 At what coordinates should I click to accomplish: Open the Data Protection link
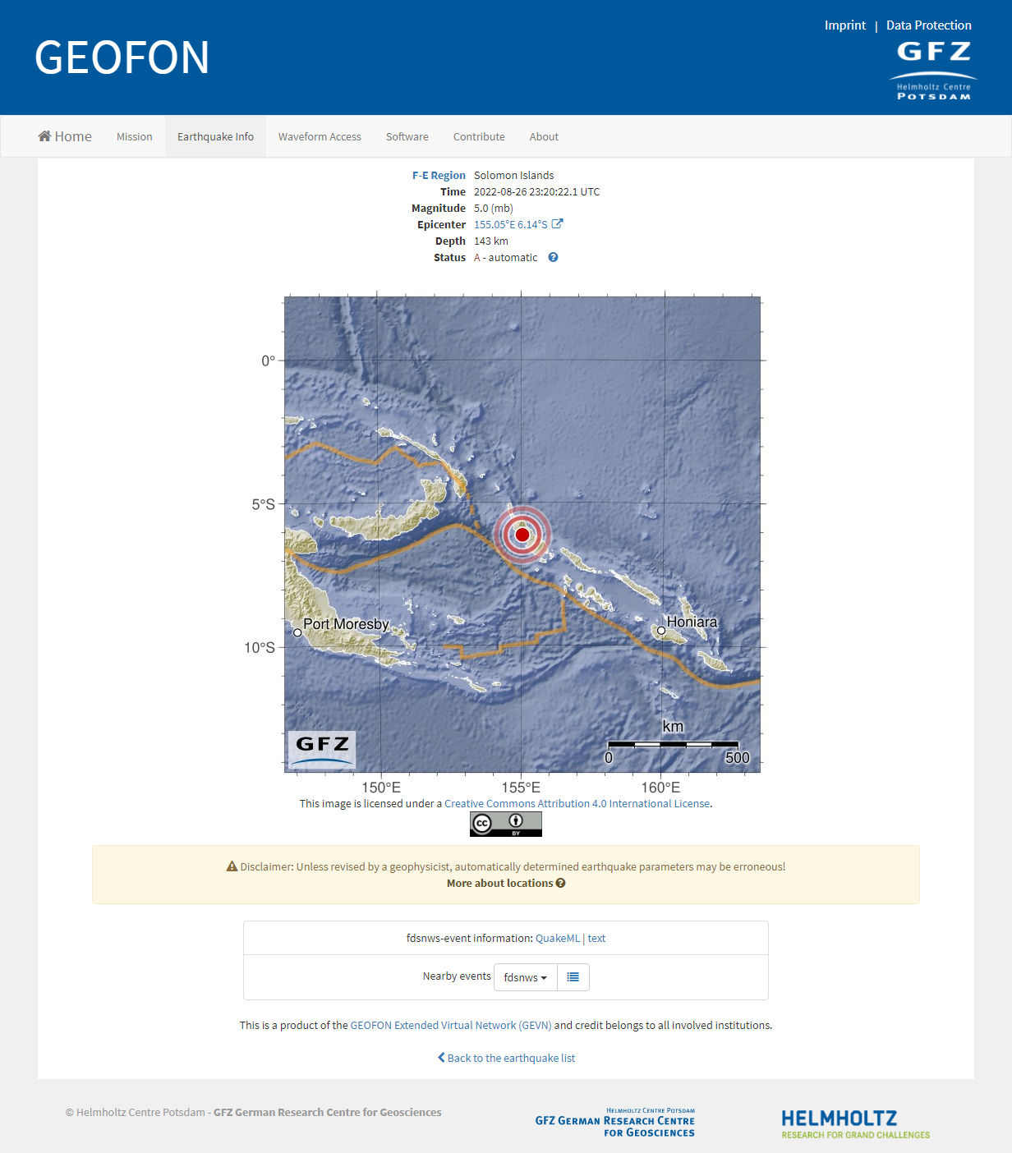click(928, 25)
